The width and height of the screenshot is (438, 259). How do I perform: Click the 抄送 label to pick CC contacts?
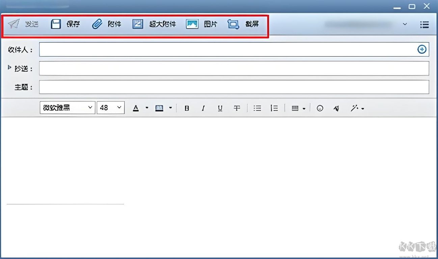click(23, 69)
